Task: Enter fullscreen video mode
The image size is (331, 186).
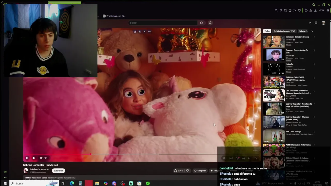Action: pos(256,158)
